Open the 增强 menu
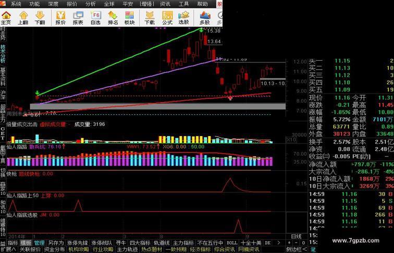Viewport: 394px width, 253px height. (146, 4)
